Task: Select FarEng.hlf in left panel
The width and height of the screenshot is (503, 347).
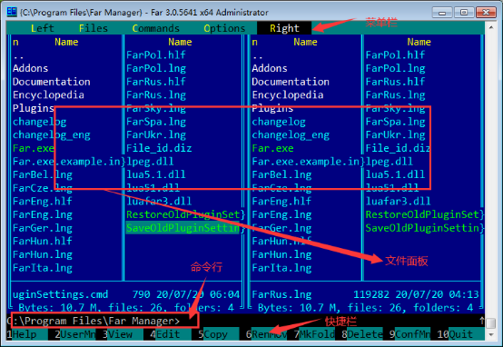Action: click(43, 202)
